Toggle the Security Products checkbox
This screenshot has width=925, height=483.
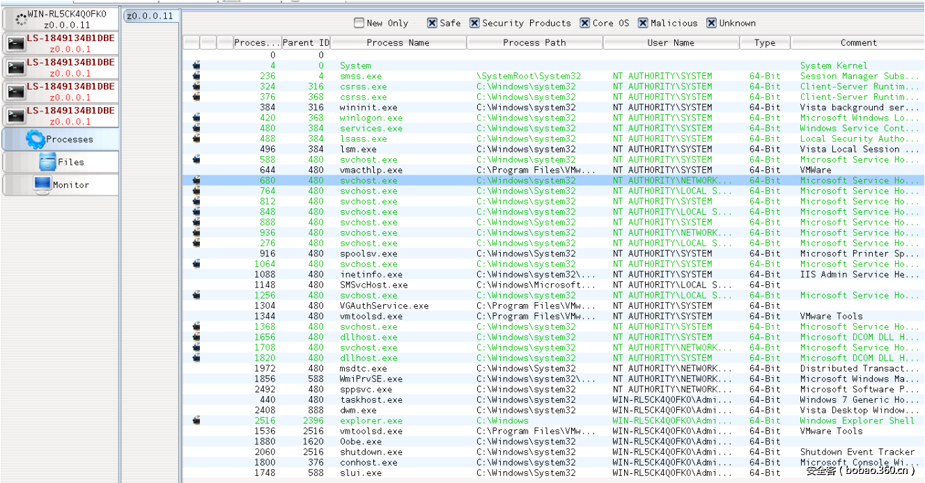point(474,23)
